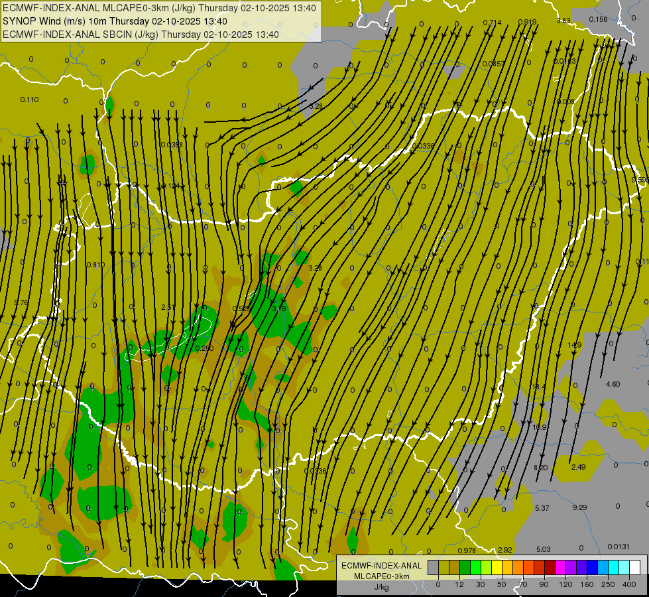Click the SBCIN title line
The height and width of the screenshot is (597, 649).
click(x=141, y=34)
